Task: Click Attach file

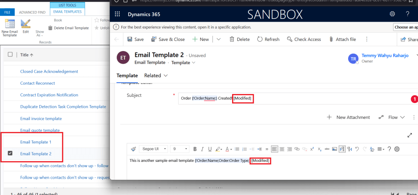Action: [x=342, y=39]
